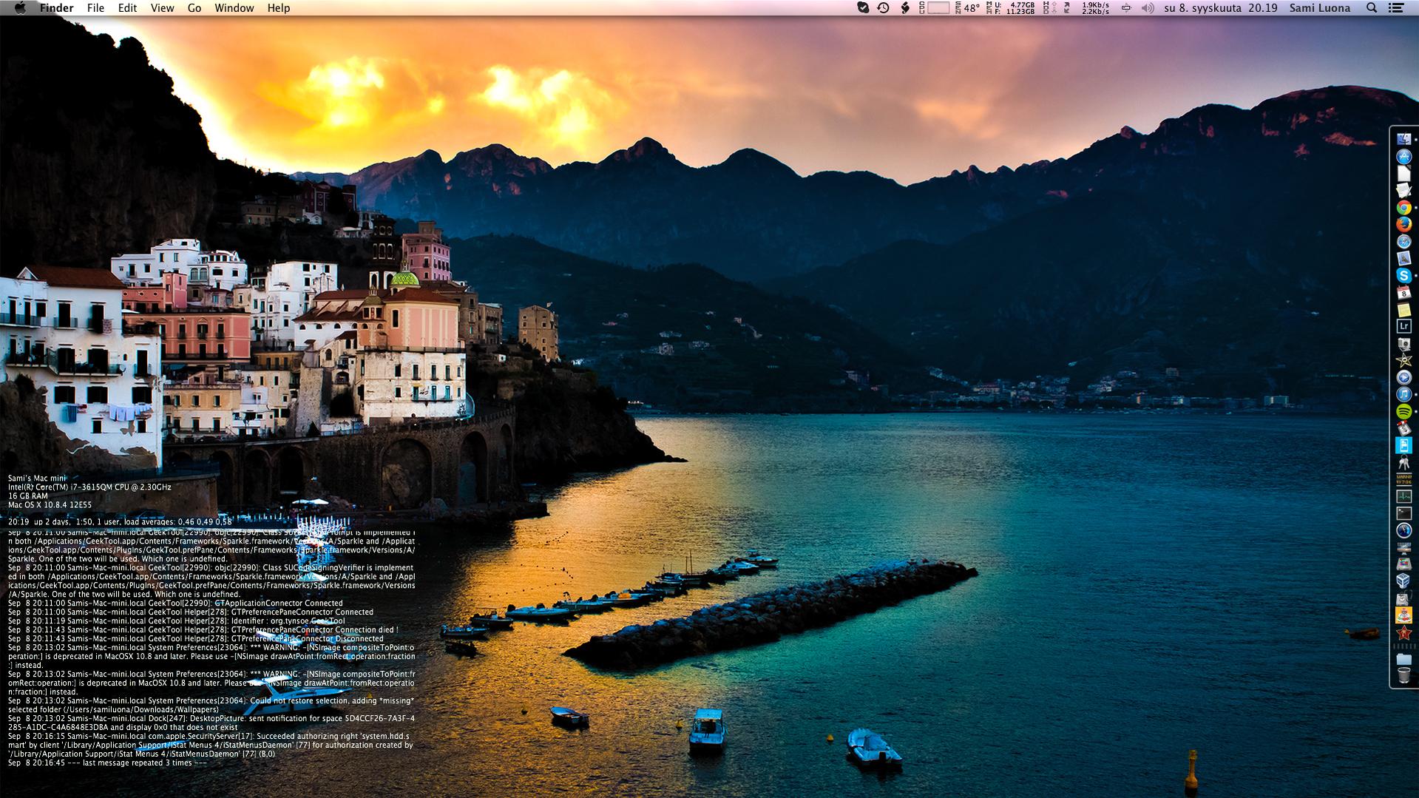The height and width of the screenshot is (798, 1419).
Task: Open Spotlight search in the menu bar
Action: (1372, 8)
